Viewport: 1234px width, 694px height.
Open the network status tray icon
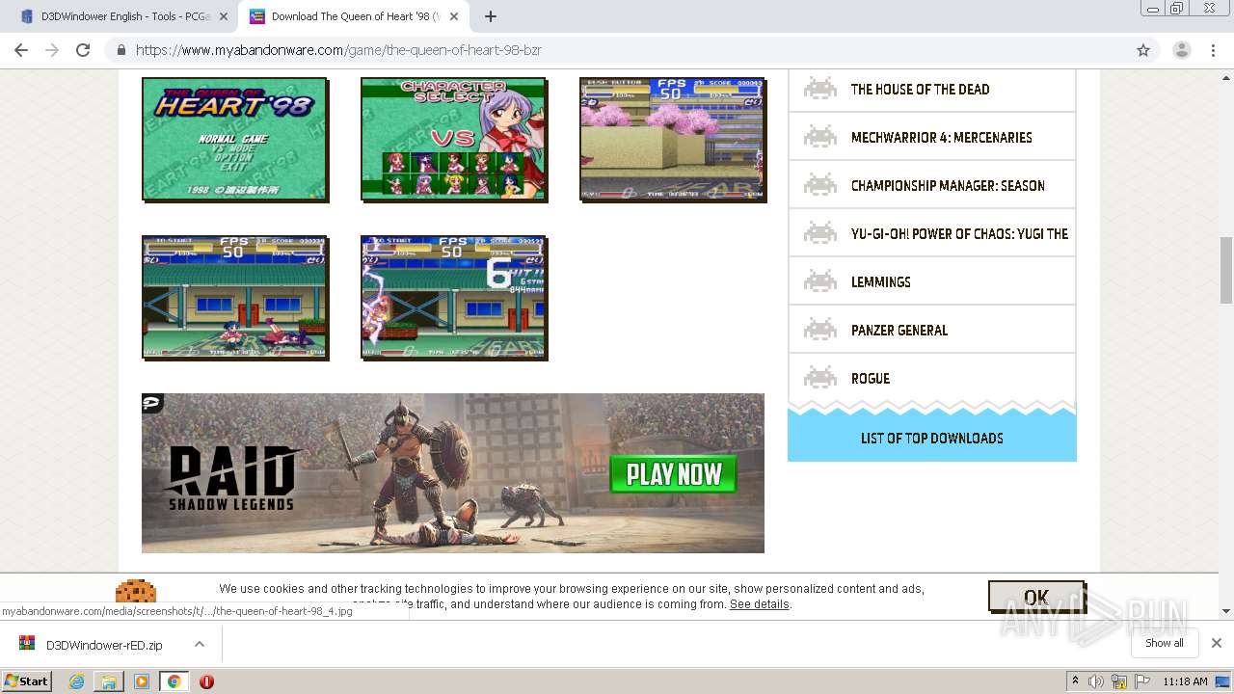1119,681
